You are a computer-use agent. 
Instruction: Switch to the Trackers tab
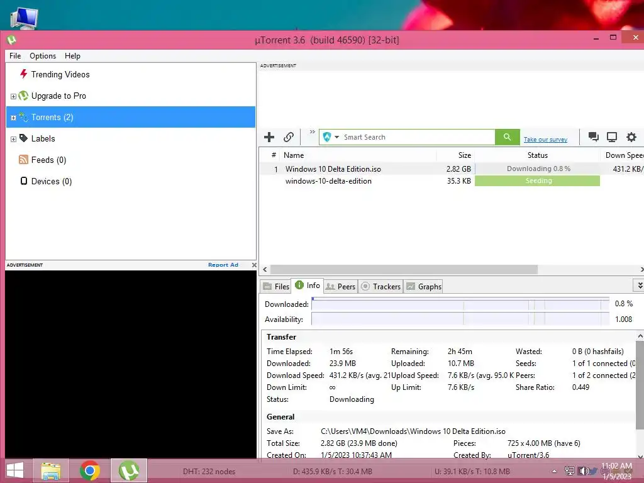(x=380, y=286)
